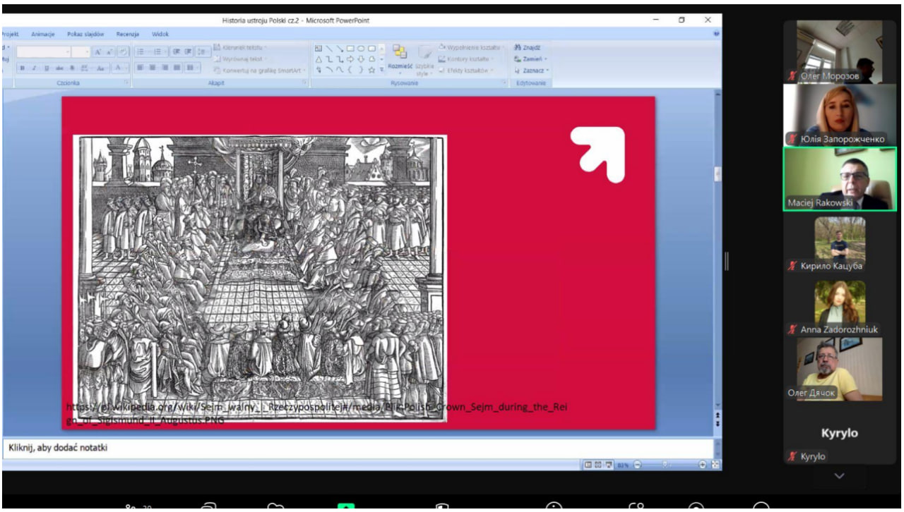
Task: Open Recenzja ribbon tab
Action: tap(128, 33)
